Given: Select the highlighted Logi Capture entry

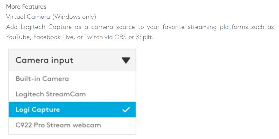Looking at the screenshot, I should (x=72, y=109).
